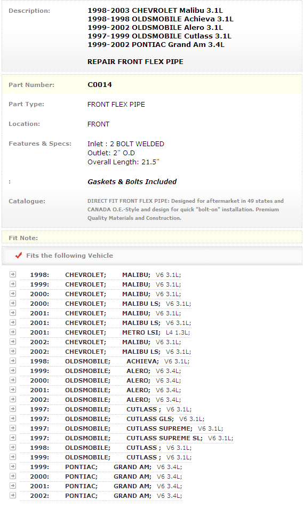Click 'L4 1.3L' engine text

point(178,332)
